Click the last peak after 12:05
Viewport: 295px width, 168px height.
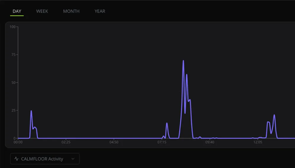pyautogui.click(x=274, y=115)
